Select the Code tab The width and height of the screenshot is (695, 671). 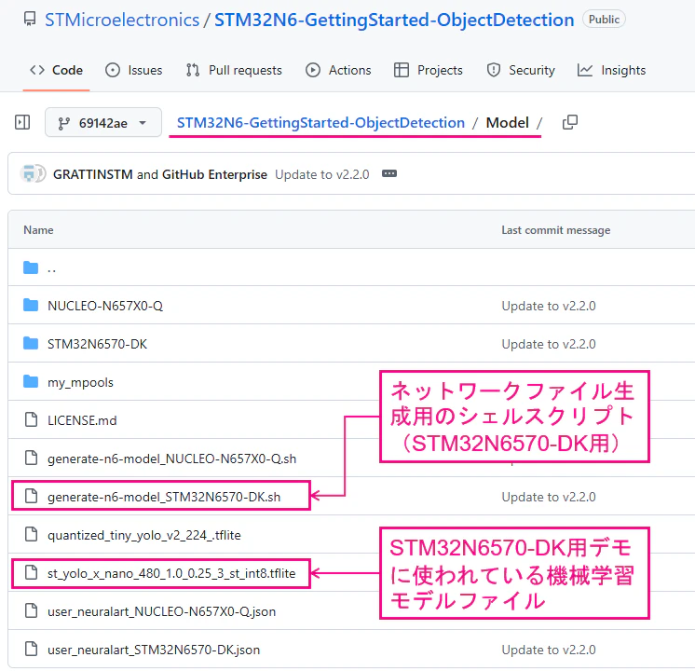pos(56,70)
